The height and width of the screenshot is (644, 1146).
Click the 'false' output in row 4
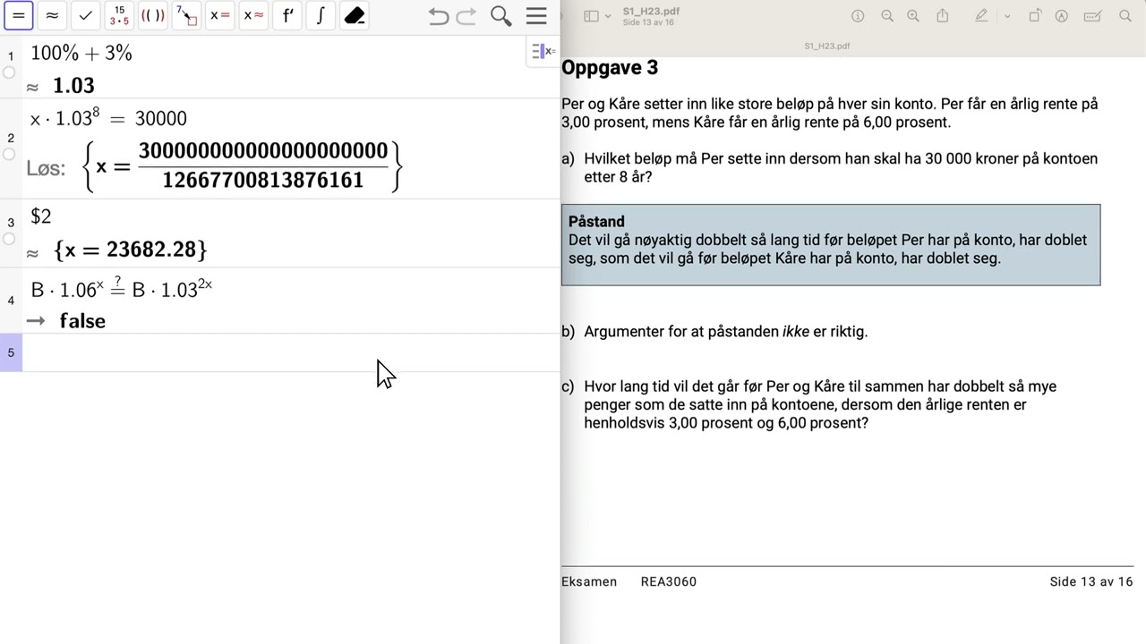point(82,320)
